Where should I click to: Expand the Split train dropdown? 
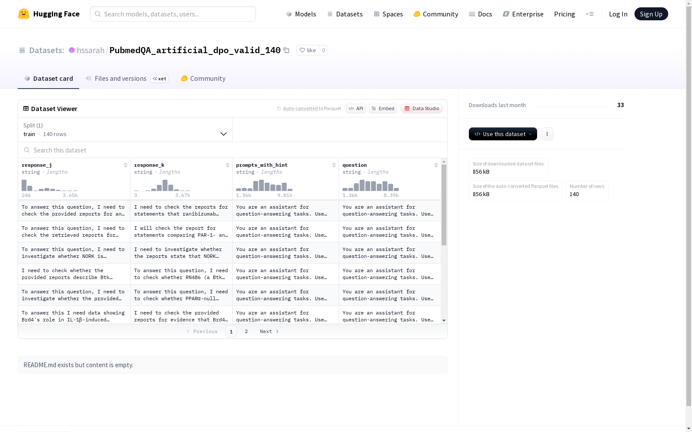coord(125,130)
